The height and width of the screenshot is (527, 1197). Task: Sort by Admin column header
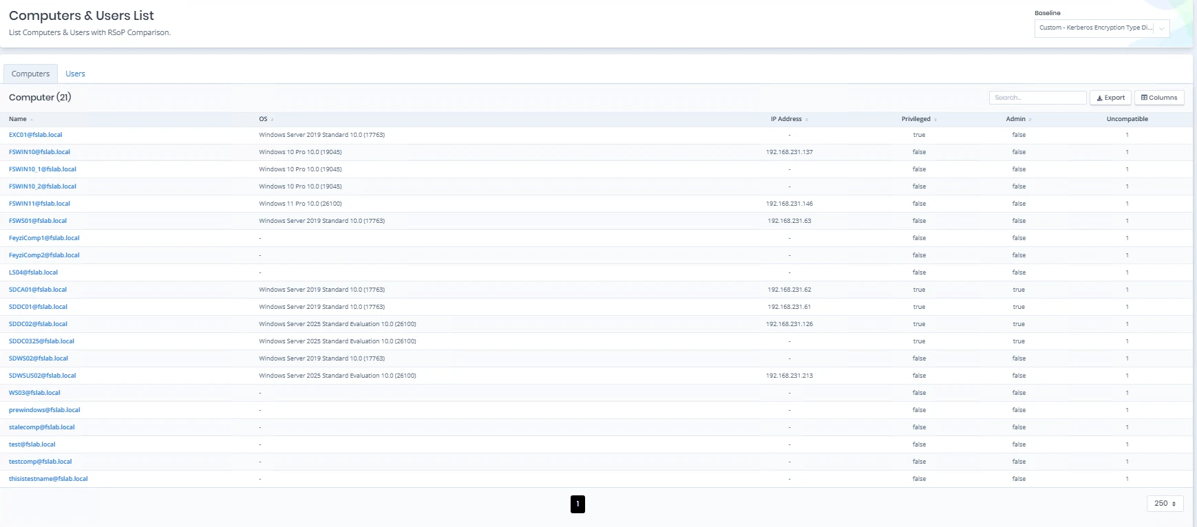[x=1019, y=119]
